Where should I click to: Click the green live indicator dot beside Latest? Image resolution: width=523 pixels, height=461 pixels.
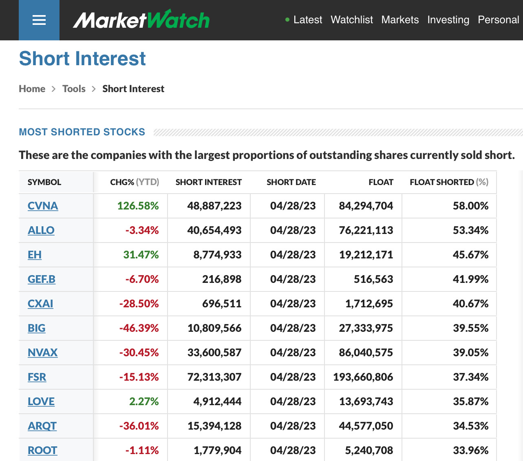click(x=287, y=20)
